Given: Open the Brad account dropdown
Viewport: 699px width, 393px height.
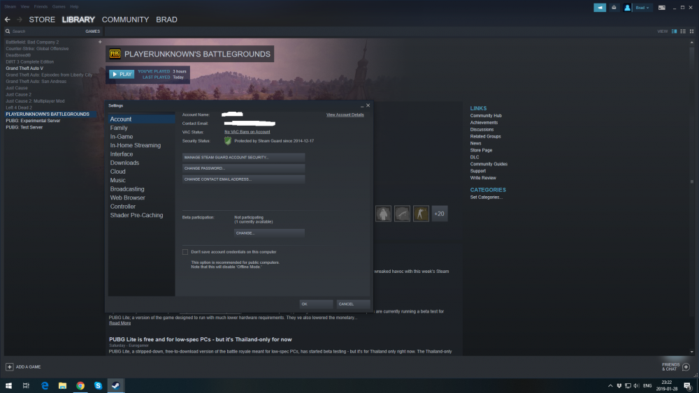Looking at the screenshot, I should pos(642,8).
